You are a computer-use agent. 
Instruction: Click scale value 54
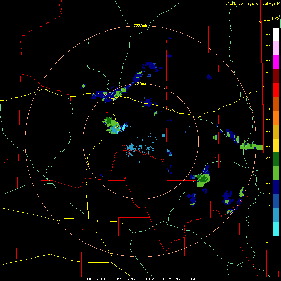pos(268,71)
